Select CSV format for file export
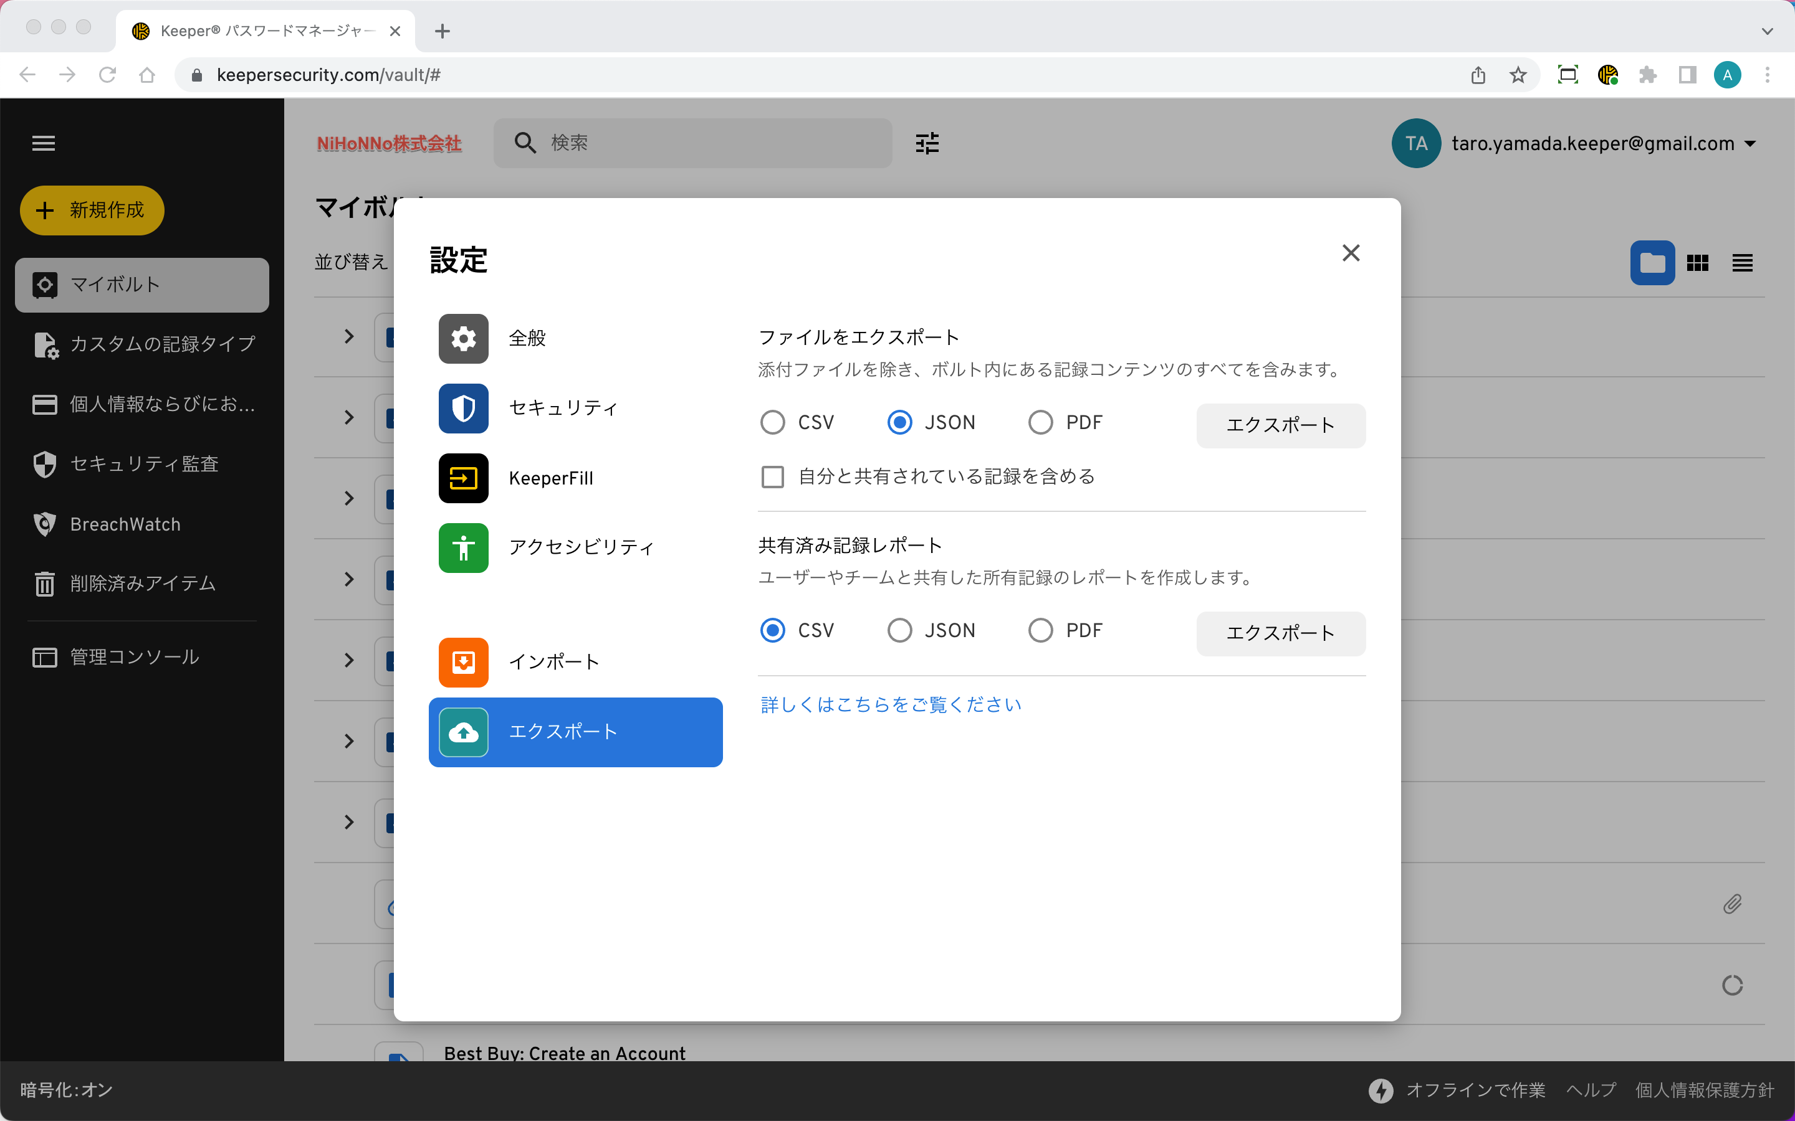The image size is (1795, 1121). point(773,423)
